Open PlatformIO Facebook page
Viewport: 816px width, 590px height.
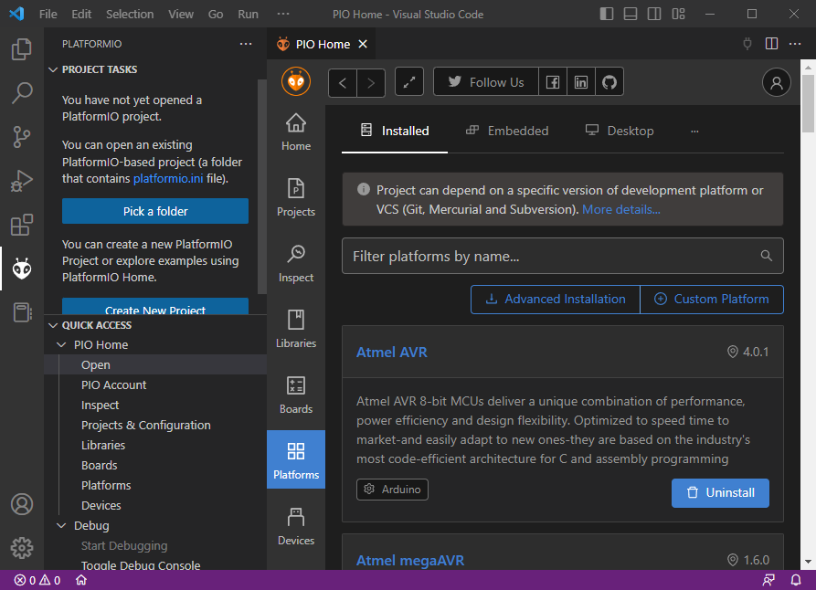tap(553, 82)
